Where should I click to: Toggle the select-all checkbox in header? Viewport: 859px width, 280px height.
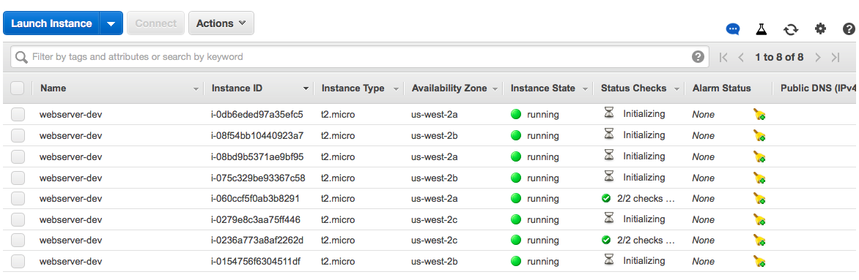(18, 88)
